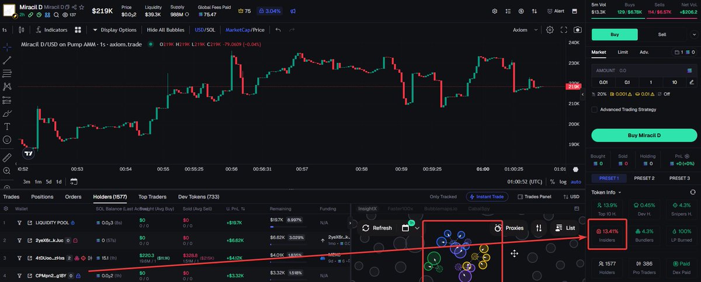Screen dimensions: 701x282
Task: Switch to the Positions tab
Action: click(x=42, y=197)
